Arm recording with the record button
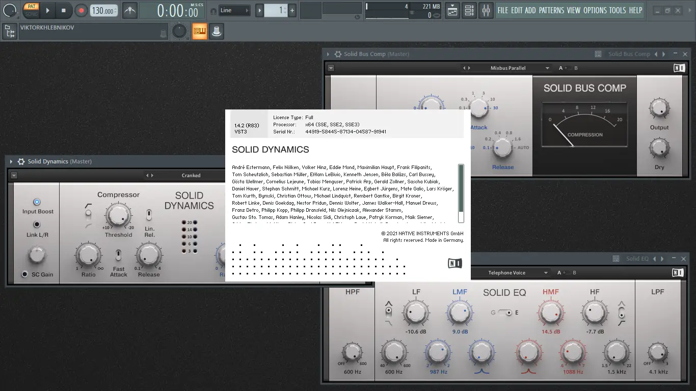 click(81, 10)
